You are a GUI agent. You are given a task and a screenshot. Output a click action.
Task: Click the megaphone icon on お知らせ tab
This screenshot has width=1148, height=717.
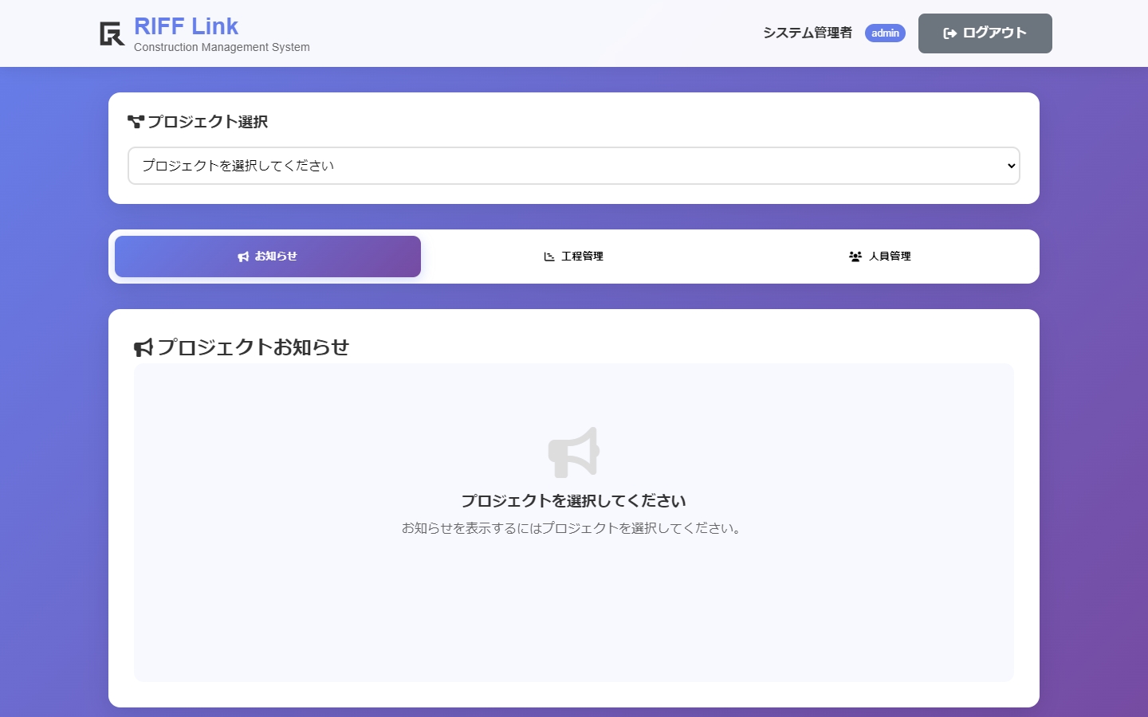pos(243,257)
